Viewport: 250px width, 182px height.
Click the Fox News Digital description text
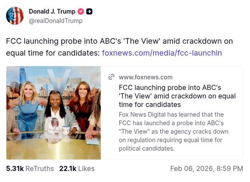coord(174,131)
